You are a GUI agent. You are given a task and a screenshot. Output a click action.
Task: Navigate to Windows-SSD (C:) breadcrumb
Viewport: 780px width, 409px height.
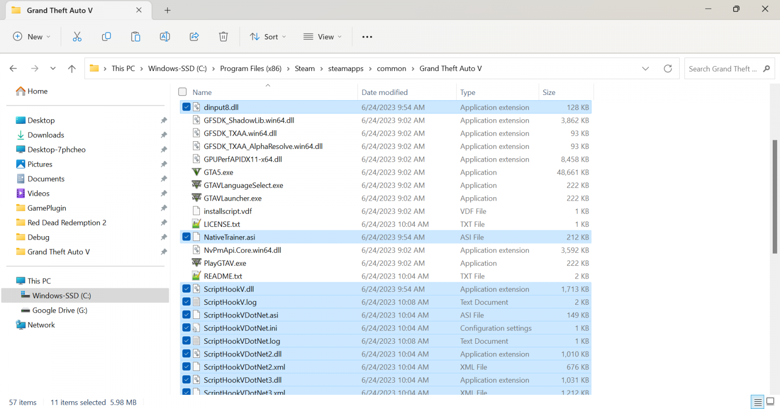(x=177, y=69)
